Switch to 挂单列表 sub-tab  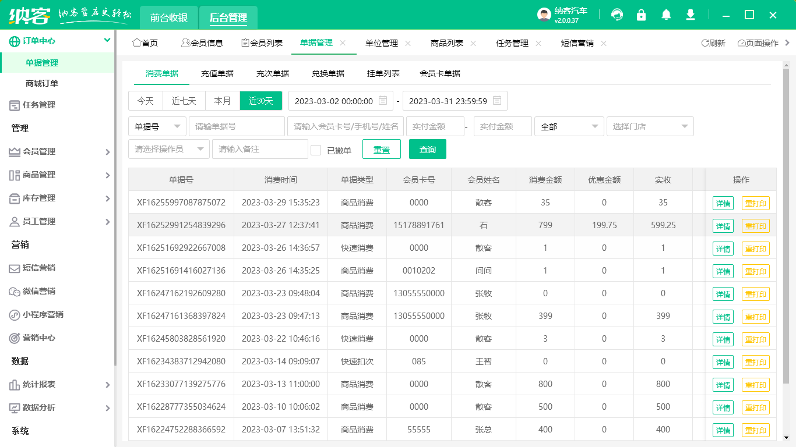(x=383, y=73)
